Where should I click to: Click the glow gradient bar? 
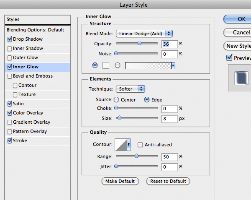click(148, 65)
